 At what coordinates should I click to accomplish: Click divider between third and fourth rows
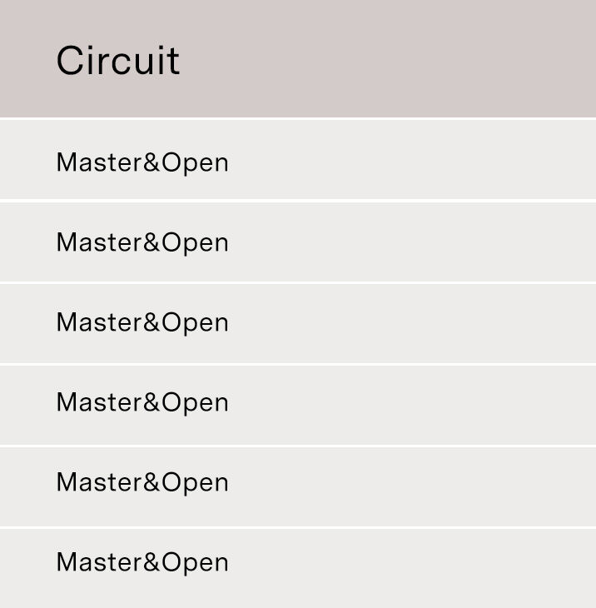[x=298, y=365]
